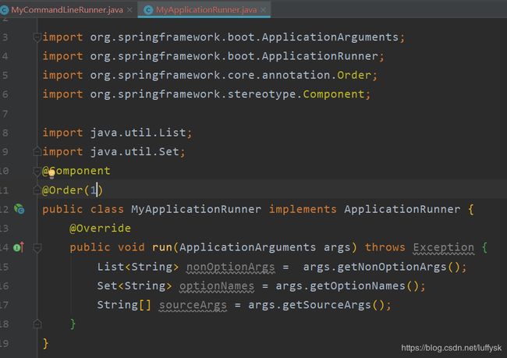Click the implements keyword
Image resolution: width=507 pixels, height=358 pixels.
click(x=303, y=209)
